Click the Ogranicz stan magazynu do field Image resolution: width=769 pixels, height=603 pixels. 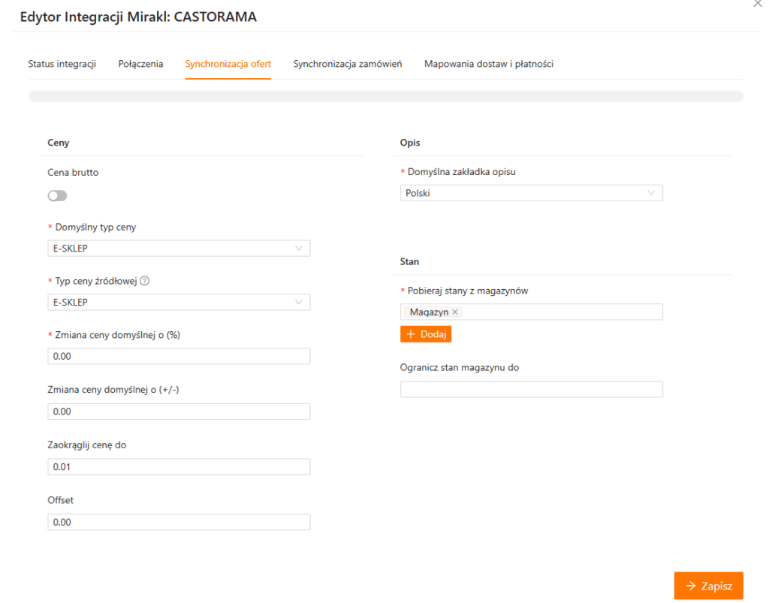click(531, 389)
